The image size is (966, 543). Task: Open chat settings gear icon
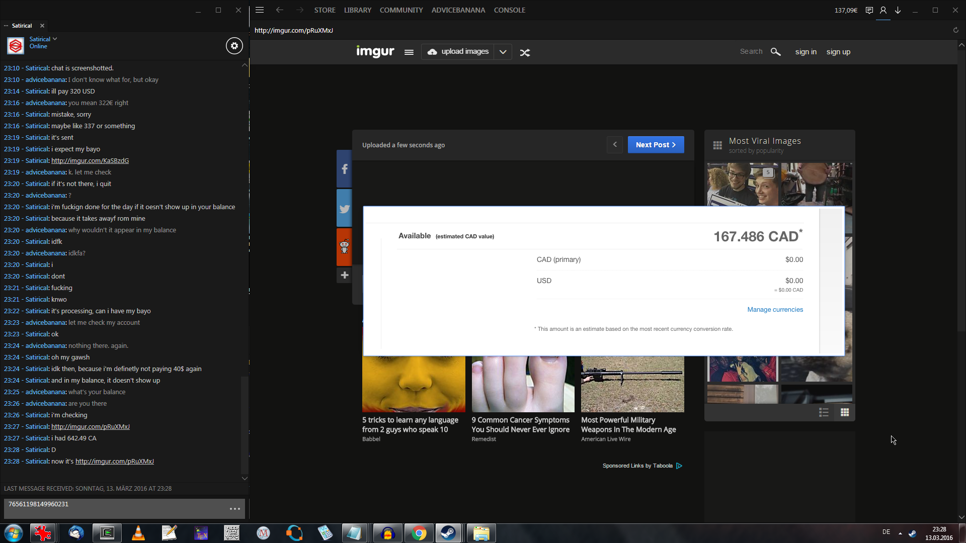(x=234, y=46)
